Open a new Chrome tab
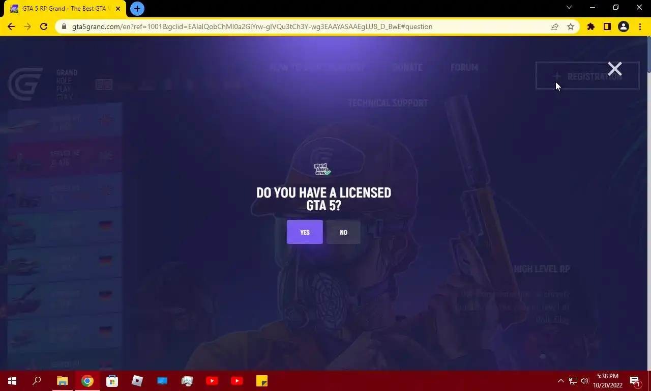 (137, 9)
